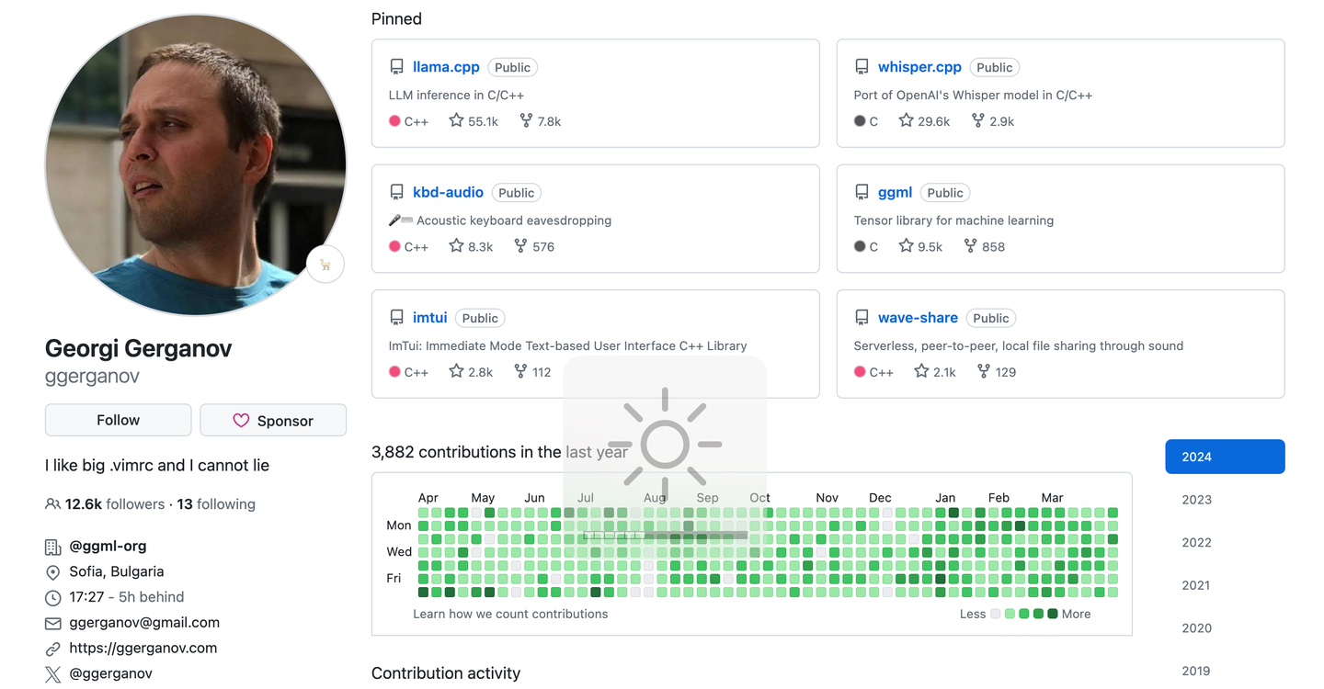Click the repository icon beside whisper.cpp

point(862,67)
